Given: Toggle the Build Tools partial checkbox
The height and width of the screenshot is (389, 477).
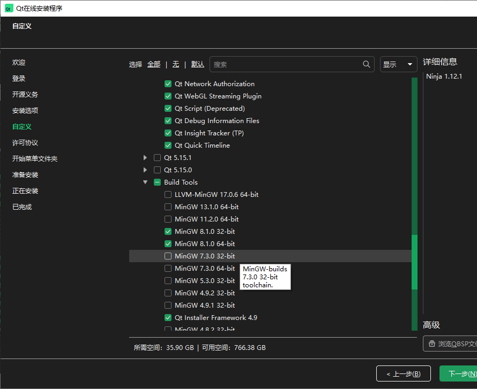Looking at the screenshot, I should 157,182.
